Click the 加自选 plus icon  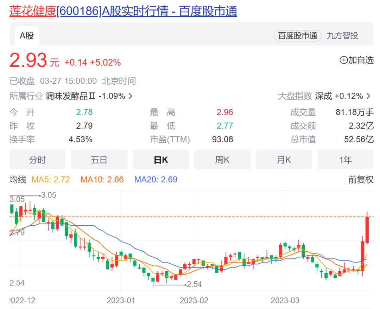343,60
